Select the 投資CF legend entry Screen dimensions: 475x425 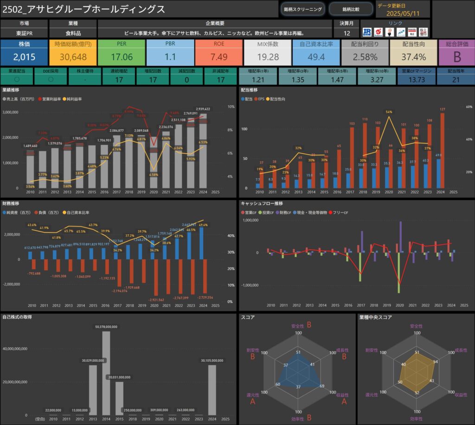pyautogui.click(x=266, y=212)
